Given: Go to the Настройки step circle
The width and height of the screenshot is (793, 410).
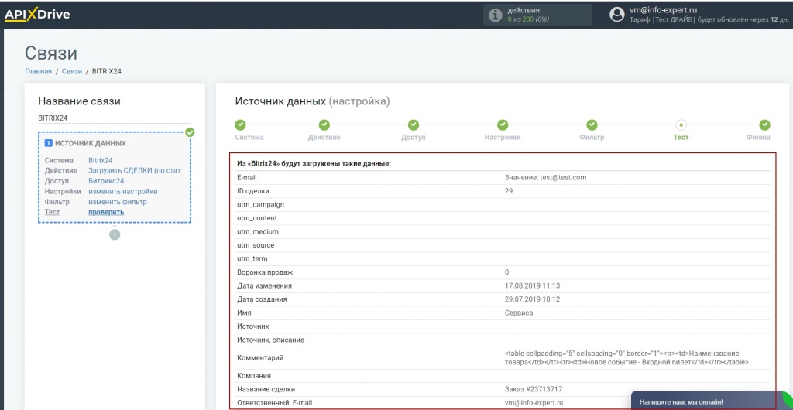Looking at the screenshot, I should point(502,125).
